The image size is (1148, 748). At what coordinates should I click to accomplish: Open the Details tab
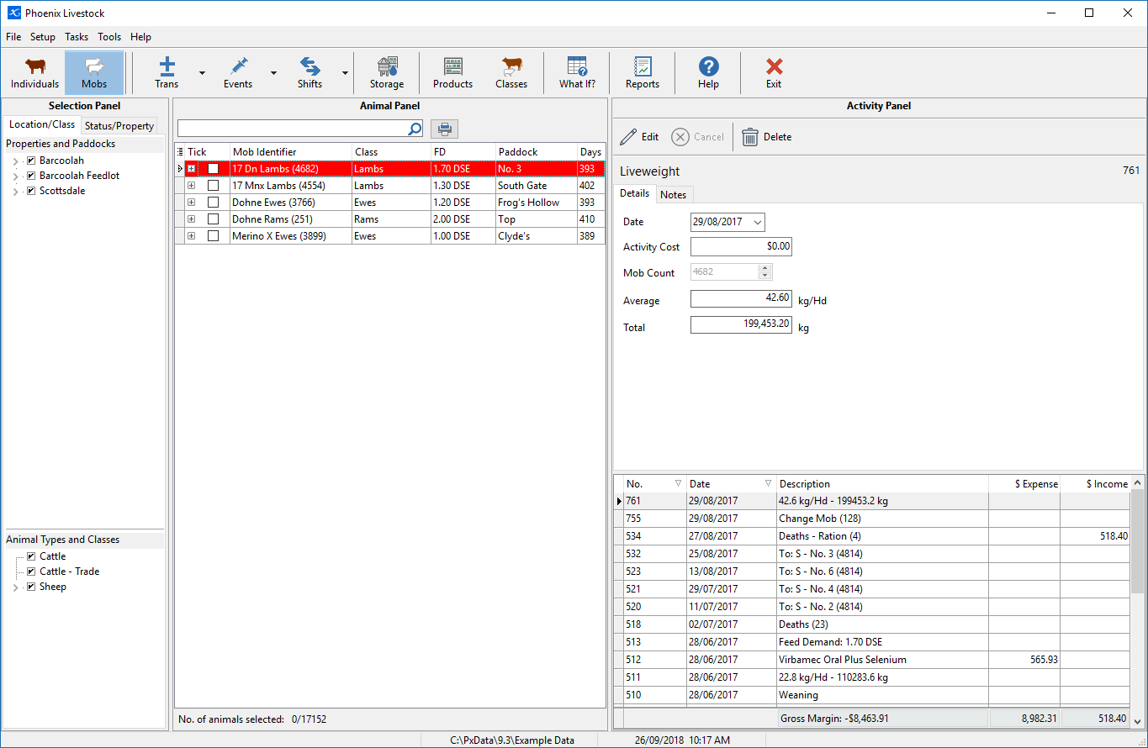pos(634,193)
